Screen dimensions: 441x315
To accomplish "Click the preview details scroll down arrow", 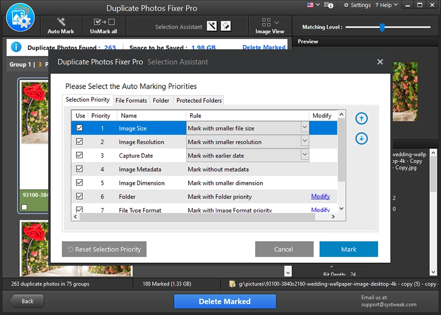I will tap(434, 272).
